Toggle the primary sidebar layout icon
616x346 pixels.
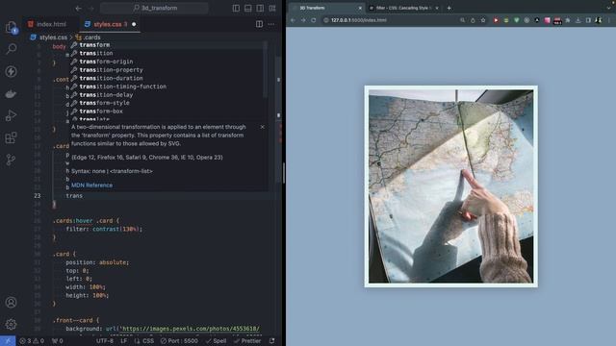tap(236, 8)
